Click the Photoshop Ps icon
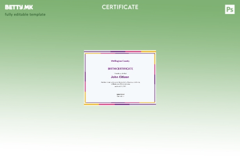This screenshot has width=240, height=156. click(230, 9)
